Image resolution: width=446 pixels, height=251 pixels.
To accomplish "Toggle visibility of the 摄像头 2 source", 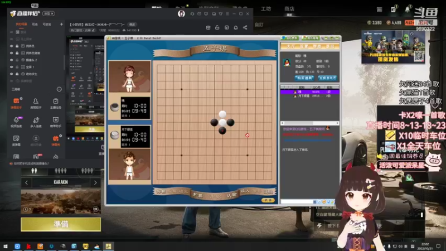I will [12, 60].
